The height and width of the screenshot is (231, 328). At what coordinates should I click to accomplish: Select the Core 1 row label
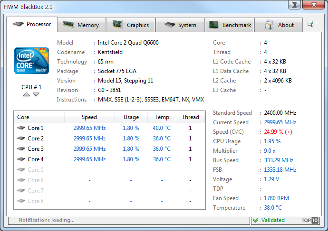(36, 128)
